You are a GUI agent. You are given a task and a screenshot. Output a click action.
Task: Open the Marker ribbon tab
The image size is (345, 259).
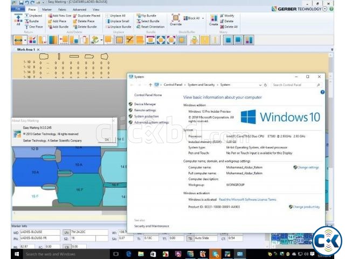point(47,10)
